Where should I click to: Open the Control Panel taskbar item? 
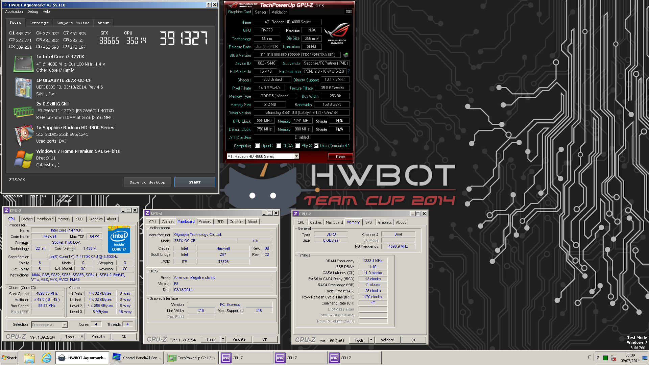tap(137, 358)
